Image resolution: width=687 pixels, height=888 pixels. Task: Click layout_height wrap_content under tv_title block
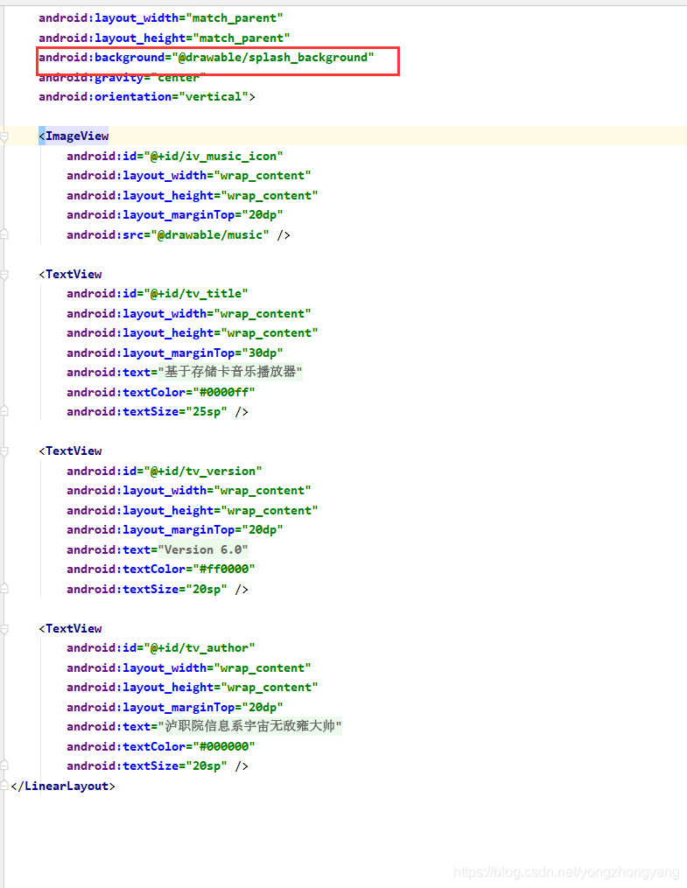[192, 333]
